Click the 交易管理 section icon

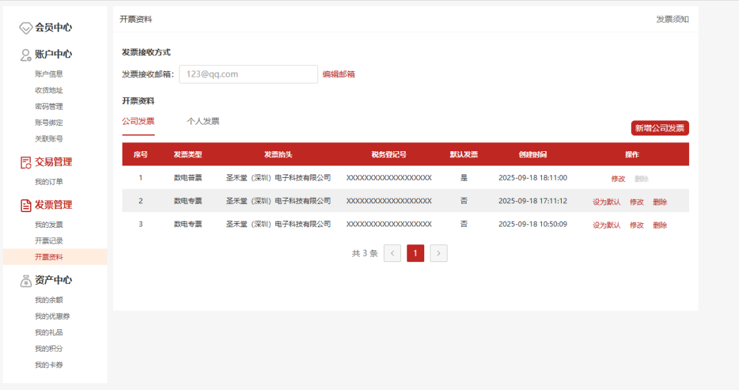(25, 163)
